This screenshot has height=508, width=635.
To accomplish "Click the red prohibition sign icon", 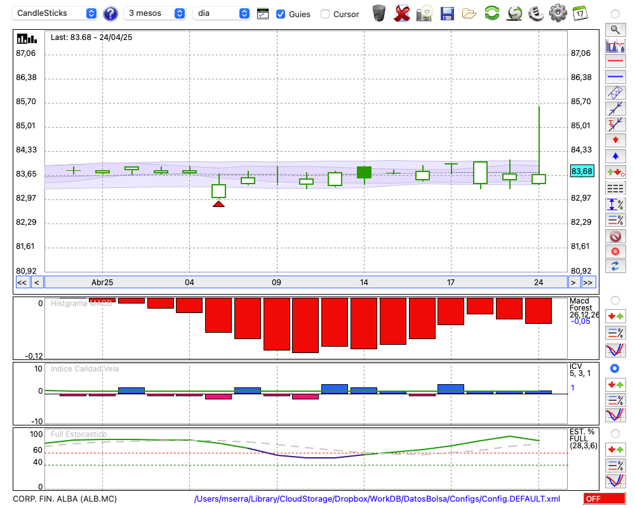I will point(615,236).
